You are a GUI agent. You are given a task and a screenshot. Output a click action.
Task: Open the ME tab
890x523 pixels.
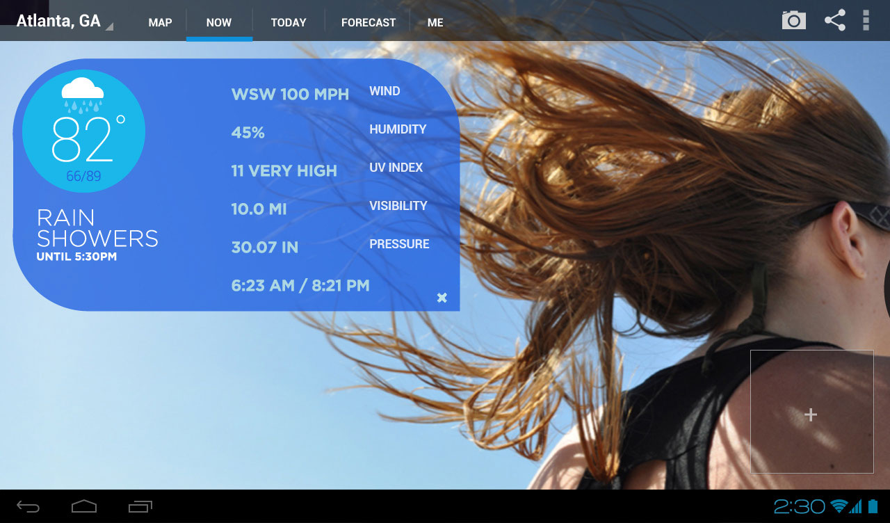click(435, 22)
